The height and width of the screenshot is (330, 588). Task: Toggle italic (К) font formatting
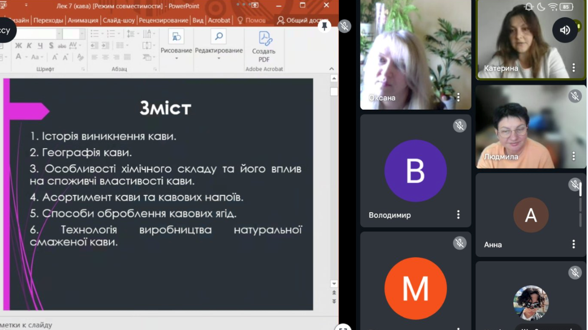(x=29, y=46)
